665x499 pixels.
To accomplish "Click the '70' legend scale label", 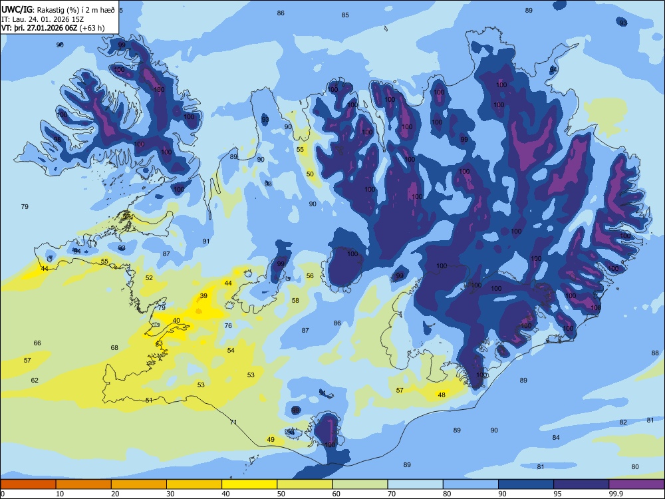I will [x=392, y=494].
